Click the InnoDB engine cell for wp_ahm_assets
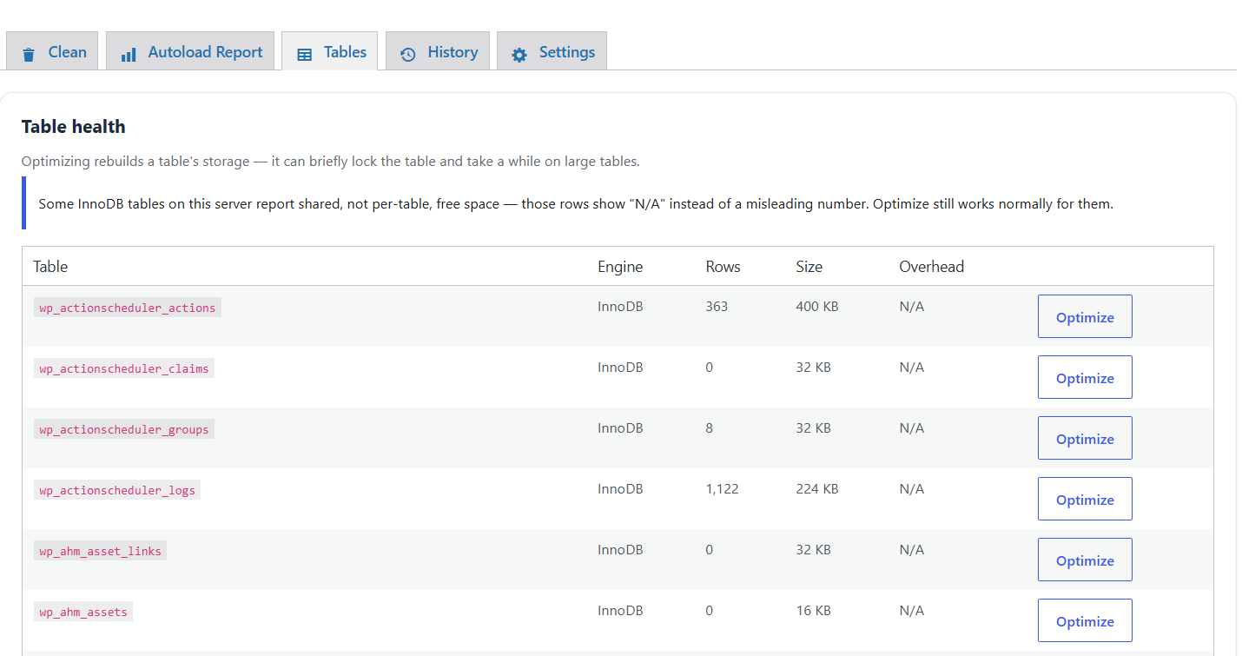Screen dimensions: 1242x656 coord(620,611)
